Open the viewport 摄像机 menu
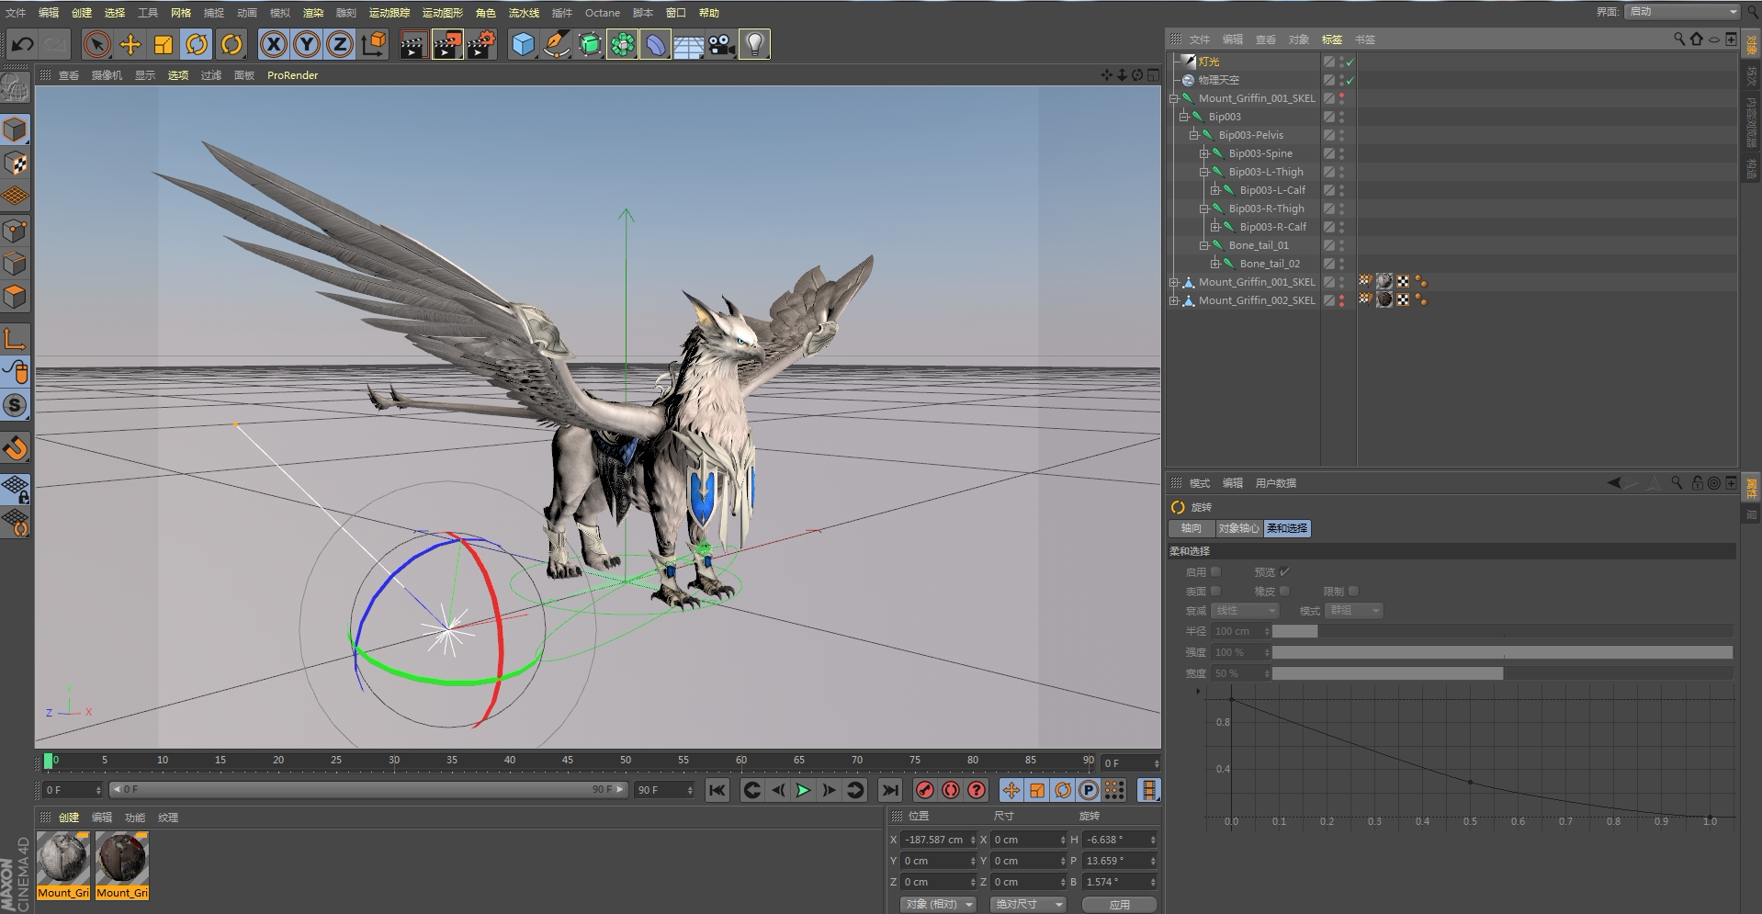The image size is (1762, 914). click(x=107, y=75)
